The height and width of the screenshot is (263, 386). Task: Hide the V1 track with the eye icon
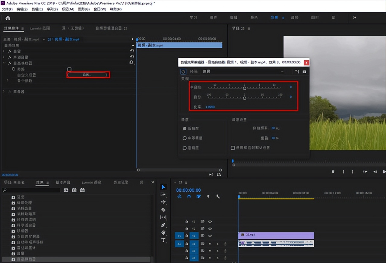click(x=210, y=236)
